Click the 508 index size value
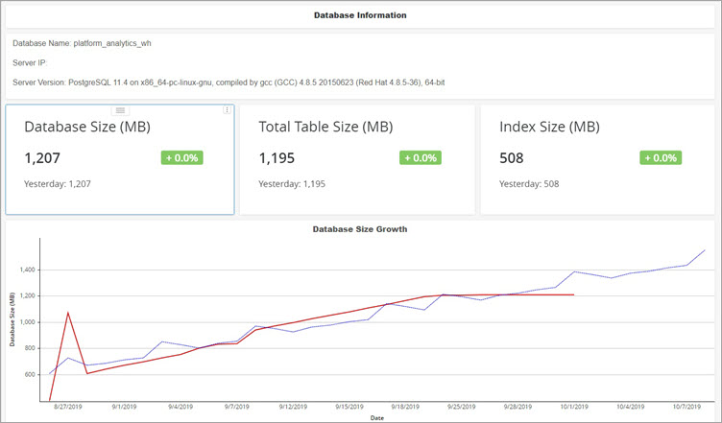The width and height of the screenshot is (722, 423). 513,157
